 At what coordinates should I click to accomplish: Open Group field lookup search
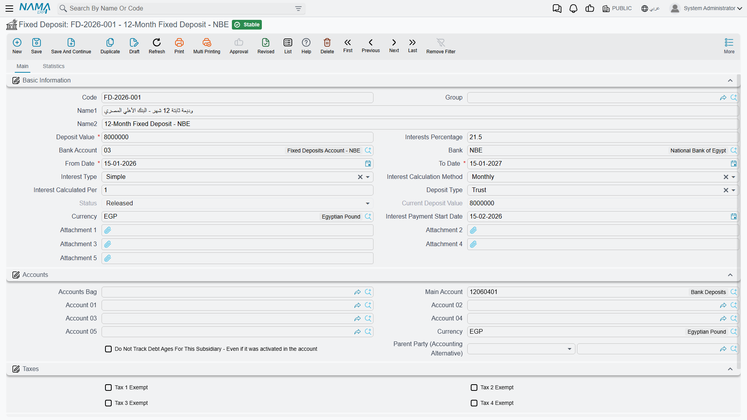click(734, 98)
